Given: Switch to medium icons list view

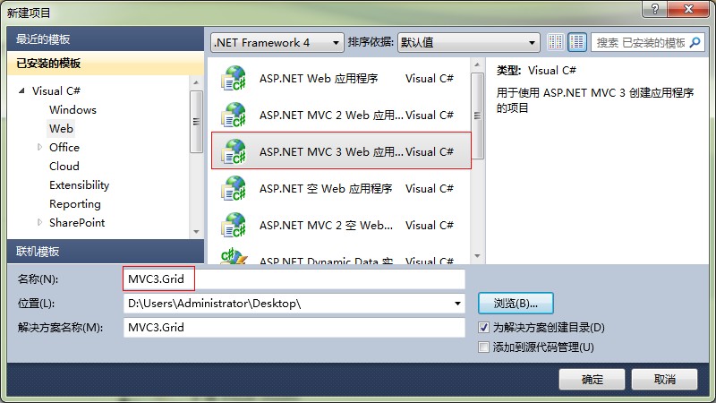Looking at the screenshot, I should [577, 42].
